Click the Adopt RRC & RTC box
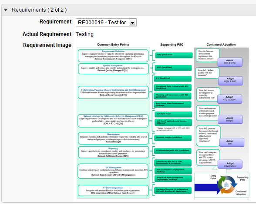 pos(230,62)
